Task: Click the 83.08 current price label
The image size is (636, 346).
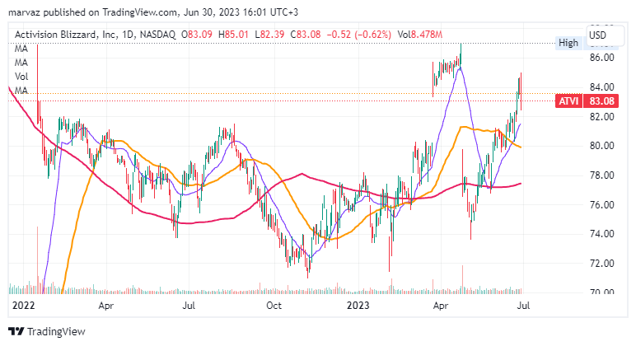Action: pos(601,101)
